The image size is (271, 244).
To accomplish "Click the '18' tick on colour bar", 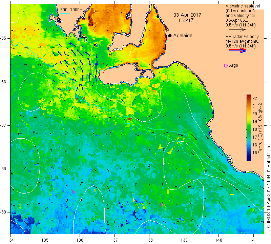I will coord(255,129).
